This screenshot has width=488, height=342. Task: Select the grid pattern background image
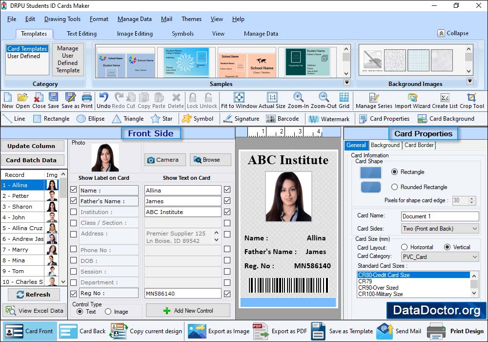(x=418, y=60)
